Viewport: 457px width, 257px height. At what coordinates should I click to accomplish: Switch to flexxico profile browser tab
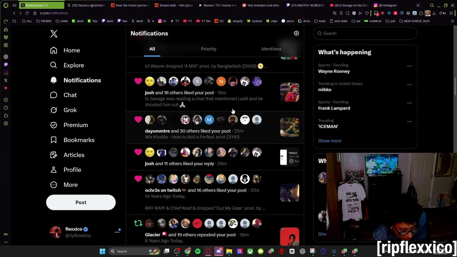click(86, 5)
